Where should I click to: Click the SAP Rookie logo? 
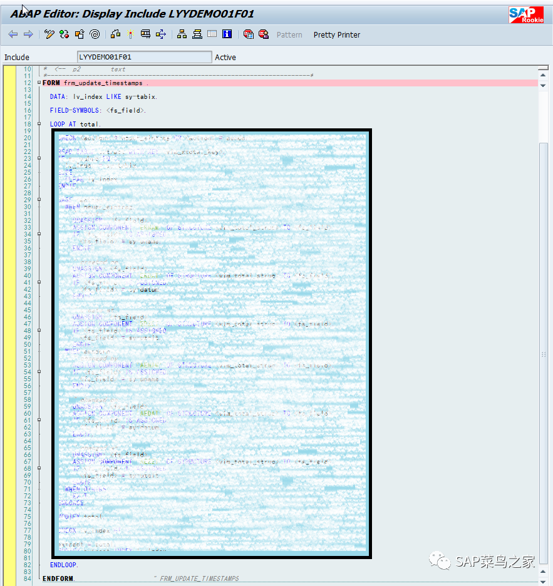pos(526,15)
